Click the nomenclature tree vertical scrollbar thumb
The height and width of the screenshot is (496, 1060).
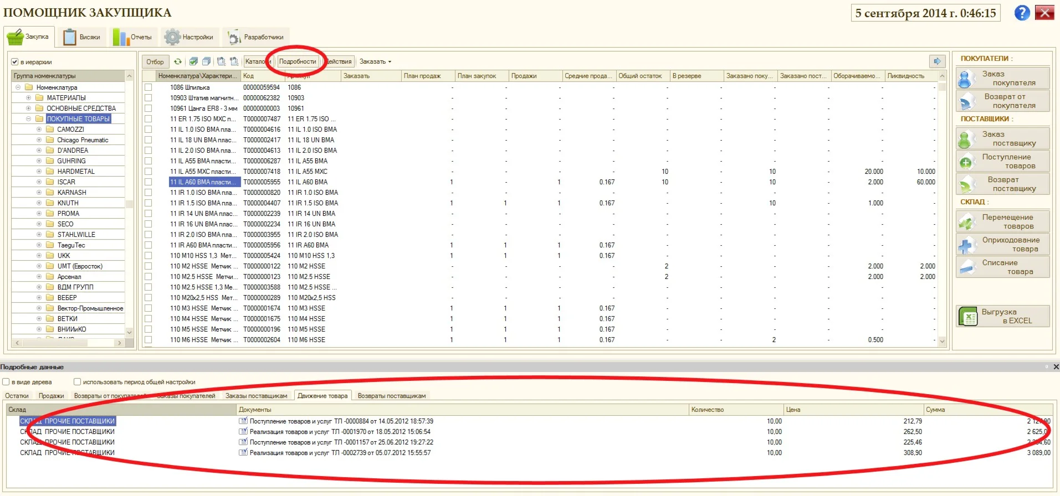(x=129, y=204)
